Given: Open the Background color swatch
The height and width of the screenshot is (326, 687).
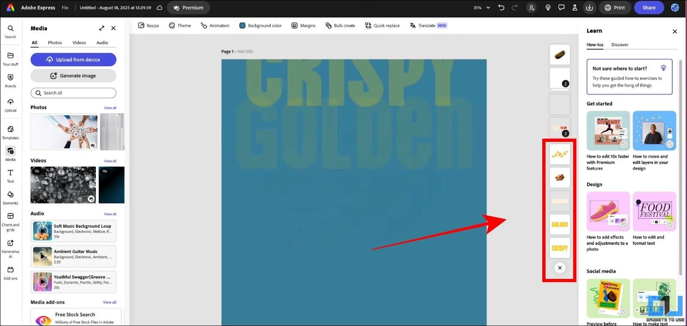Looking at the screenshot, I should pos(242,26).
